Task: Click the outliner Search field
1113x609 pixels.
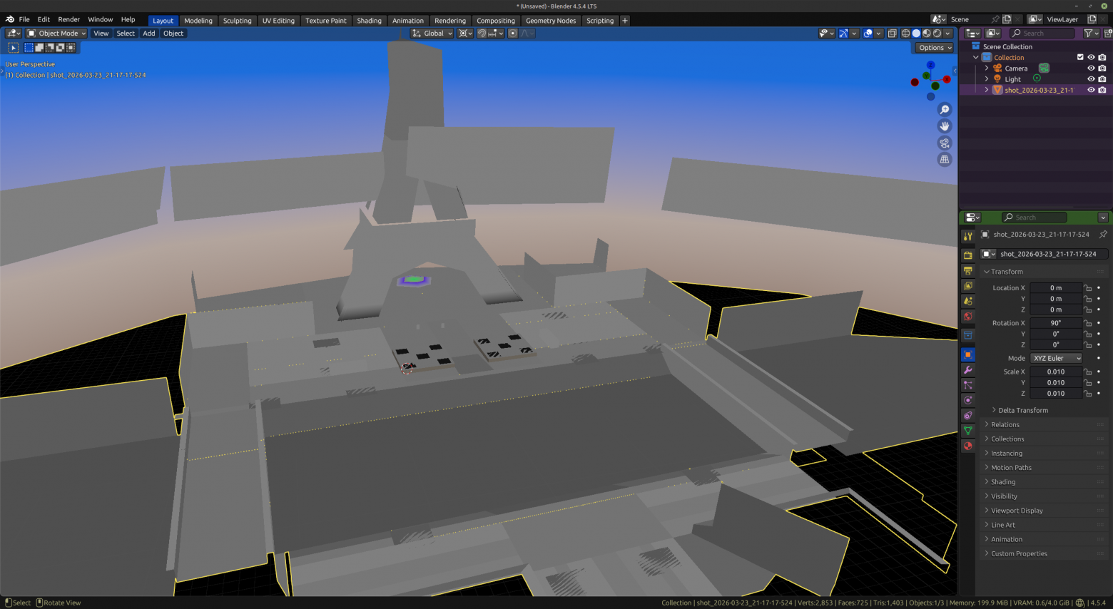Action: pos(1042,34)
